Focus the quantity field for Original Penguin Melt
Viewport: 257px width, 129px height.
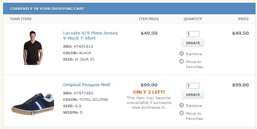coord(193,86)
